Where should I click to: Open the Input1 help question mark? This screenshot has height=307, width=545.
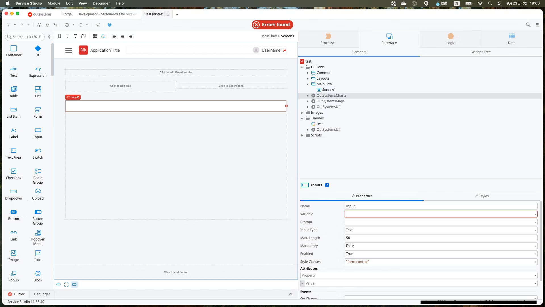[327, 185]
